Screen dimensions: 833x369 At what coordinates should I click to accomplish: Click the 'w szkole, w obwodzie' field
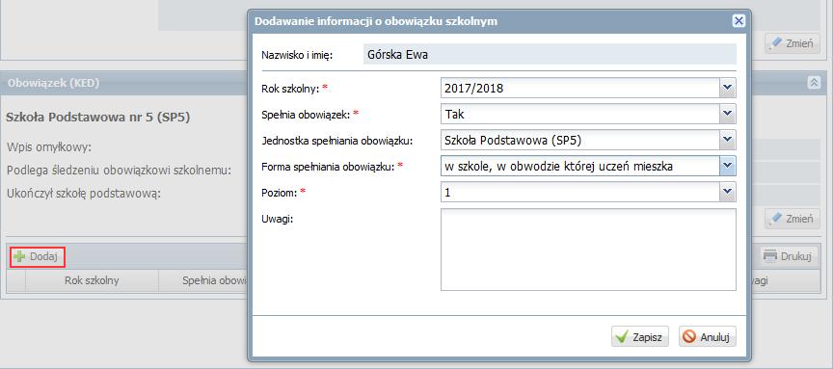click(580, 166)
